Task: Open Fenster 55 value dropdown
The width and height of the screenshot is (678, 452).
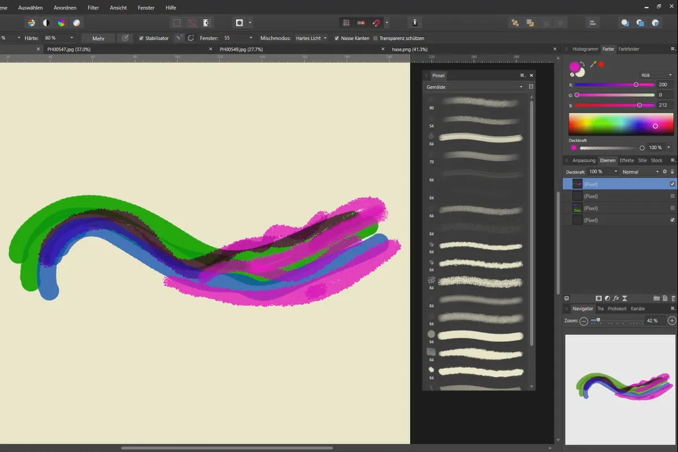Action: tap(251, 38)
